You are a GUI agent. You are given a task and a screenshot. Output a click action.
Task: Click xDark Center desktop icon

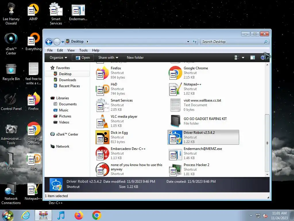click(11, 44)
